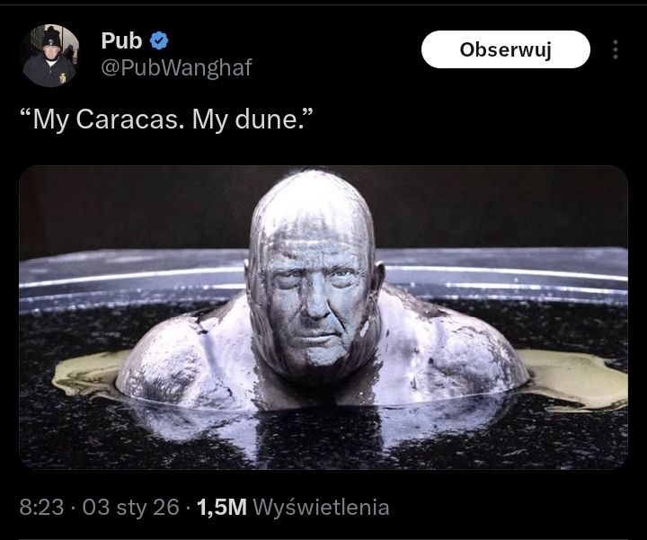Click the yellow puddle edge in the image
Image resolution: width=647 pixels, height=540 pixels.
pos(578,379)
